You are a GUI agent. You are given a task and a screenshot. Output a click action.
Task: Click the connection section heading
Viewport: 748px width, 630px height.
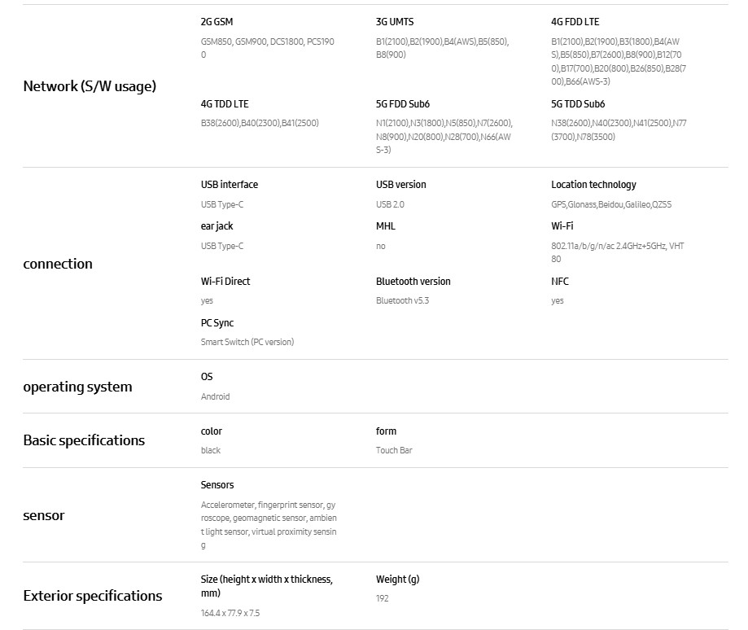(58, 264)
